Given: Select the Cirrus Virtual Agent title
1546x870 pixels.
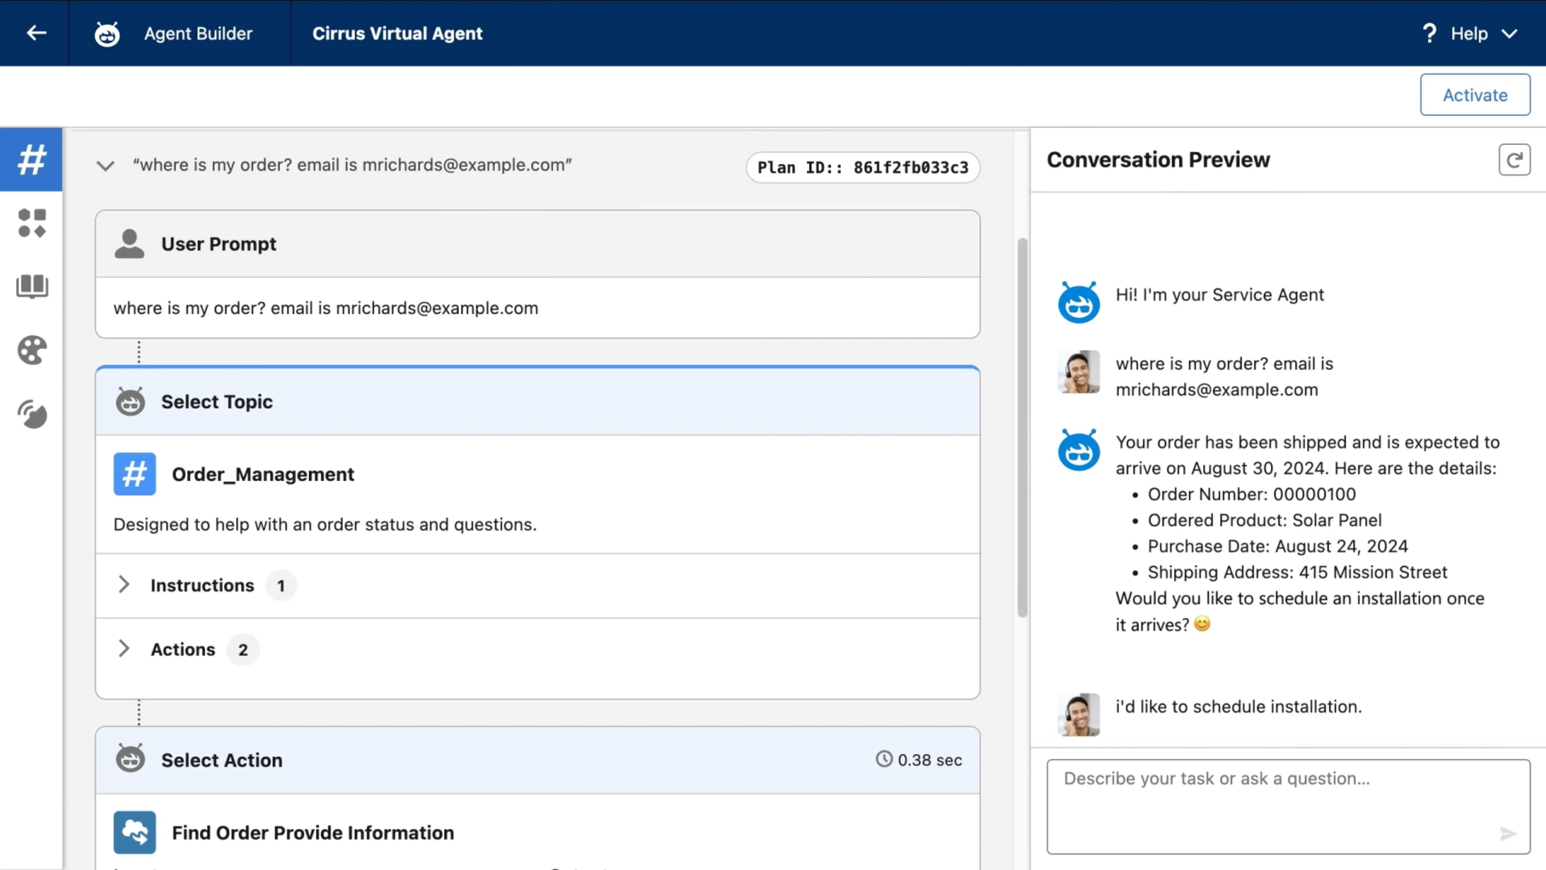Looking at the screenshot, I should click(397, 33).
